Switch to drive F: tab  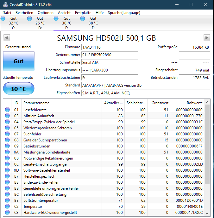[93, 23]
